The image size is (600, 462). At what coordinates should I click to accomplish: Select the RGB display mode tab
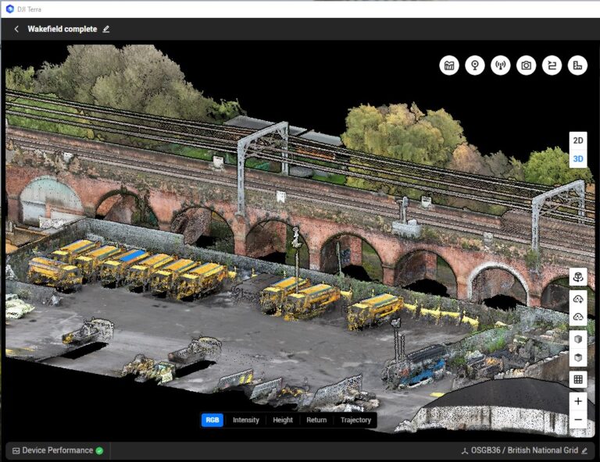coord(212,420)
